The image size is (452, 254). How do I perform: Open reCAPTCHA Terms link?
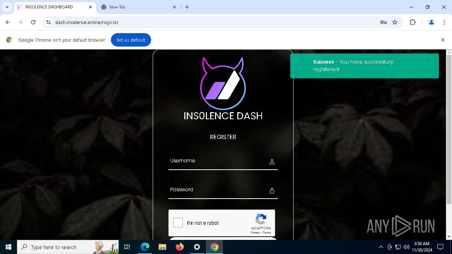267,232
